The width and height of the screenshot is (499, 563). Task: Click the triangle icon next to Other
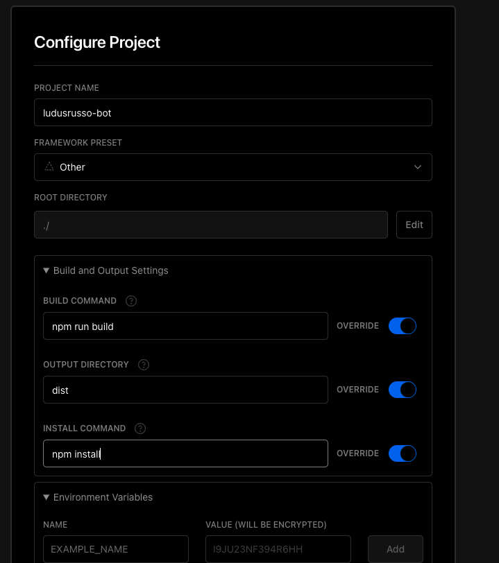[x=49, y=167]
